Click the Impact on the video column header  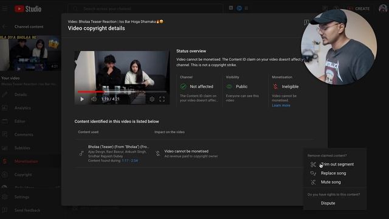click(170, 132)
